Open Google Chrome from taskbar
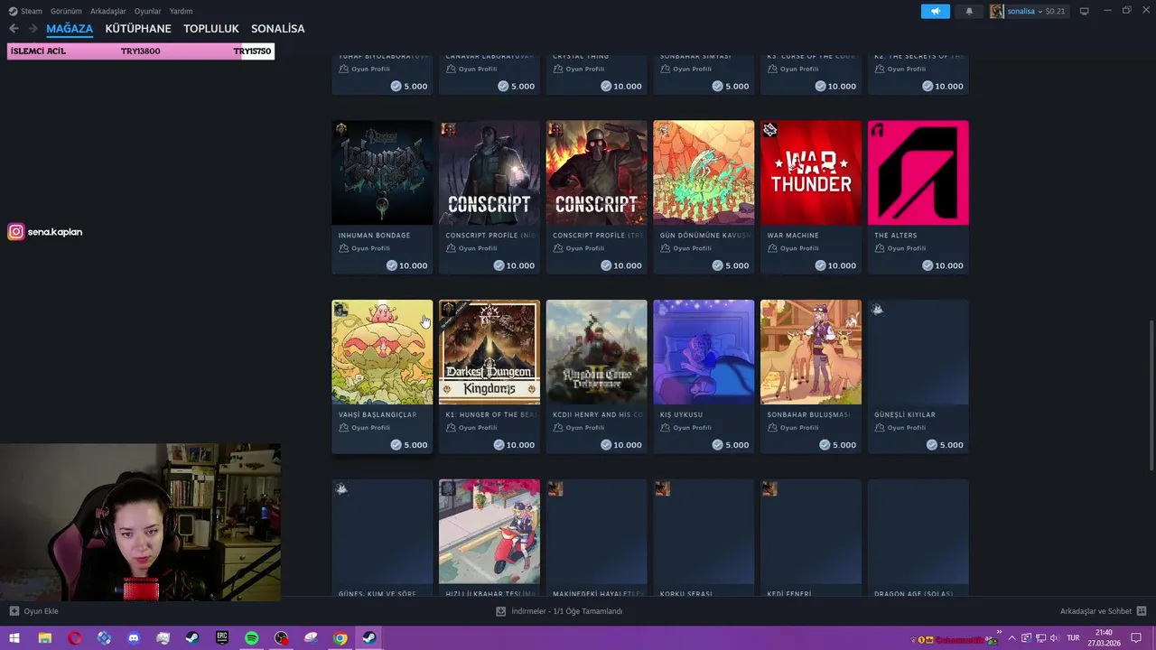Screen dimensions: 1156x650 pyautogui.click(x=340, y=638)
